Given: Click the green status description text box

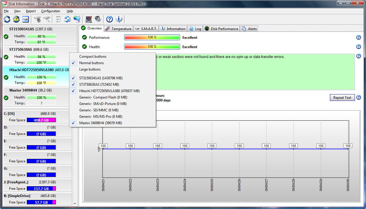Looking at the screenshot, I should point(255,72).
